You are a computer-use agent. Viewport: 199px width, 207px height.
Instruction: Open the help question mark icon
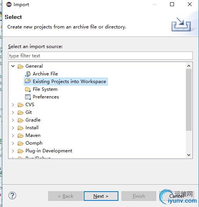[x=12, y=195]
